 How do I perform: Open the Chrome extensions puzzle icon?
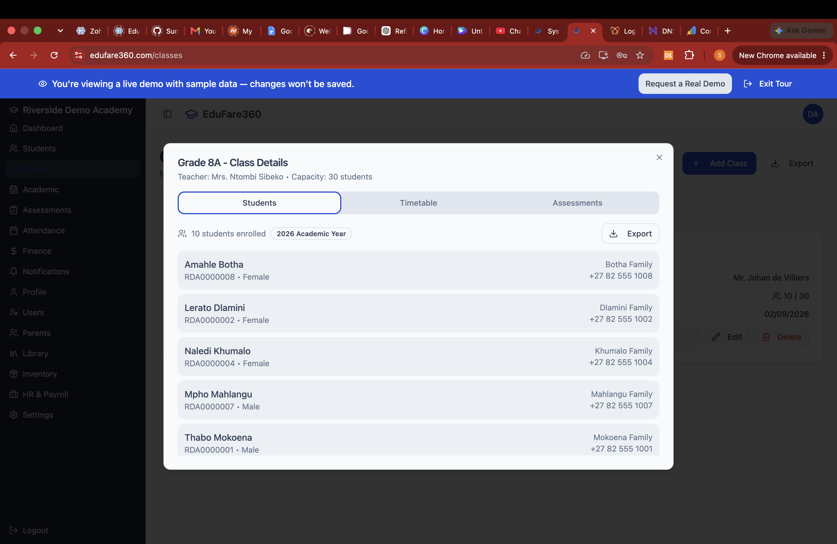coord(689,55)
